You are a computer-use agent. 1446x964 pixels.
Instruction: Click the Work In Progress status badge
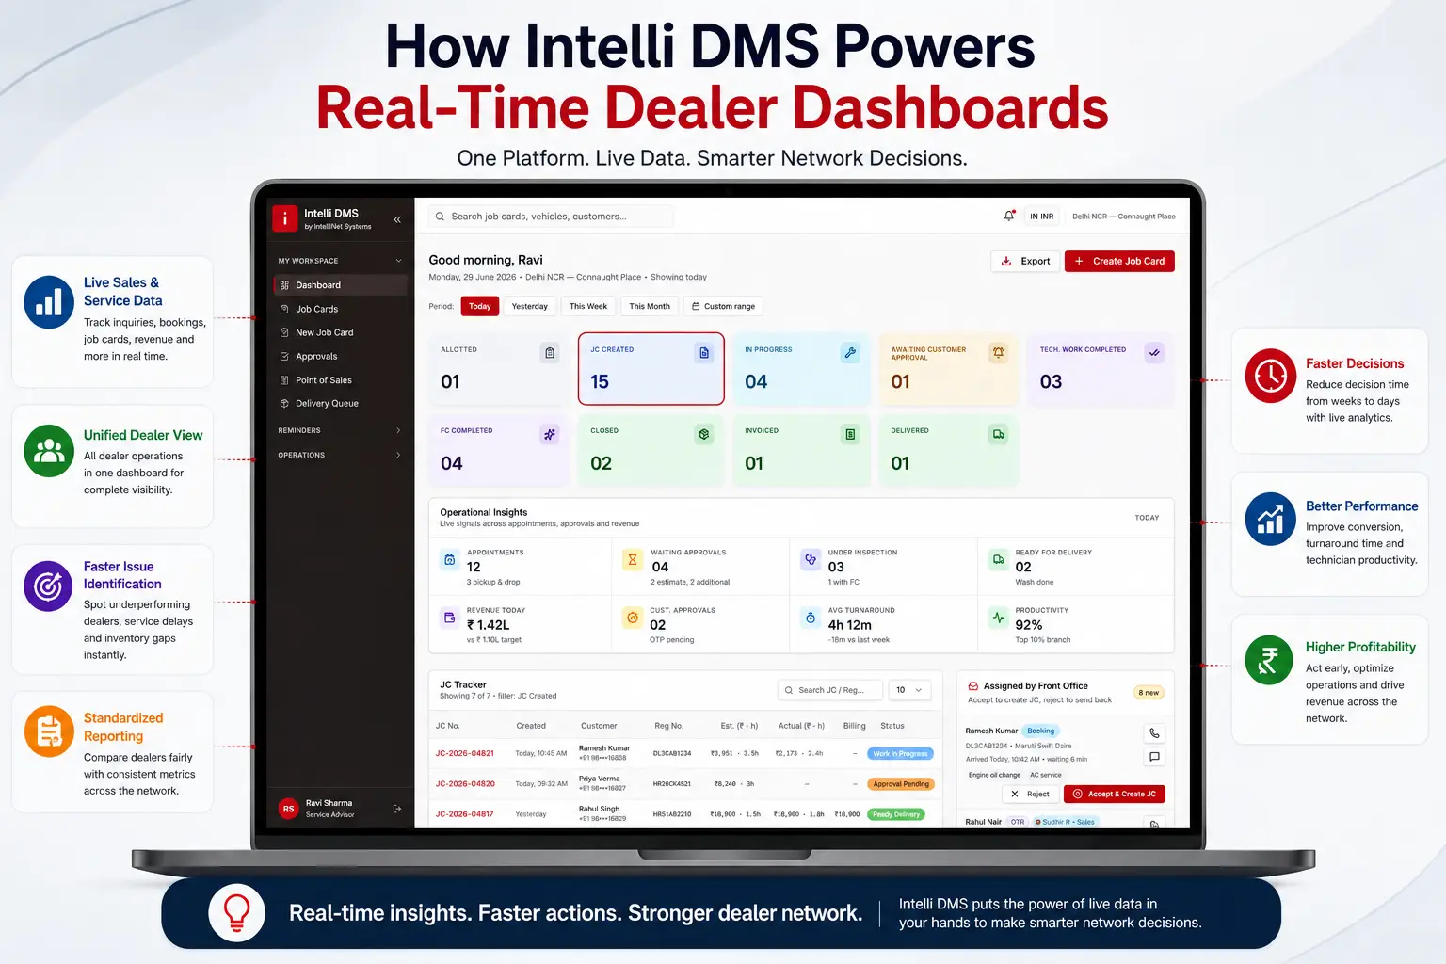(900, 753)
